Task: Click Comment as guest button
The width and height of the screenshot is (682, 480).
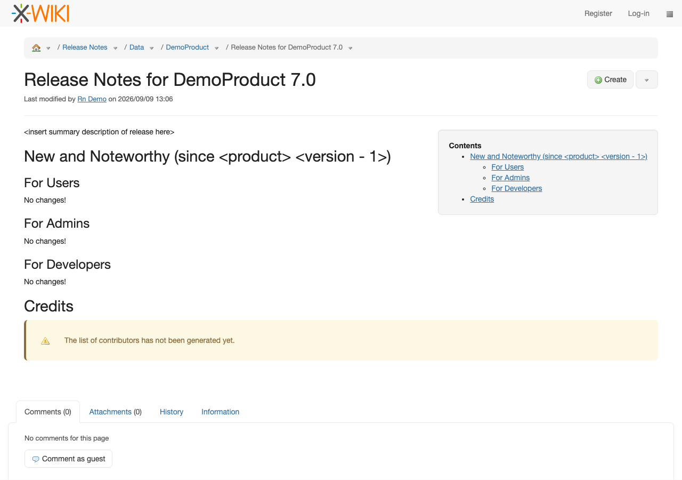Action: tap(68, 459)
